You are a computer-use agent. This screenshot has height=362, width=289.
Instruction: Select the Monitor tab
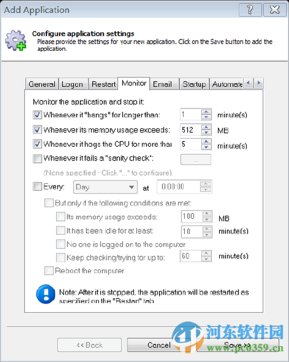pyautogui.click(x=134, y=83)
